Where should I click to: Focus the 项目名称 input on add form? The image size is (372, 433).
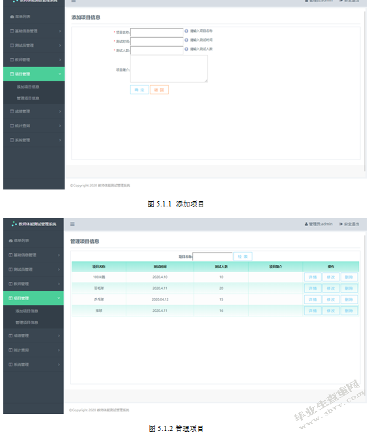(x=157, y=33)
